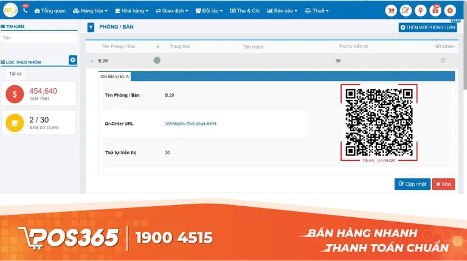Sort by Tên nhóm column header
The height and width of the screenshot is (261, 467).
click(x=253, y=47)
